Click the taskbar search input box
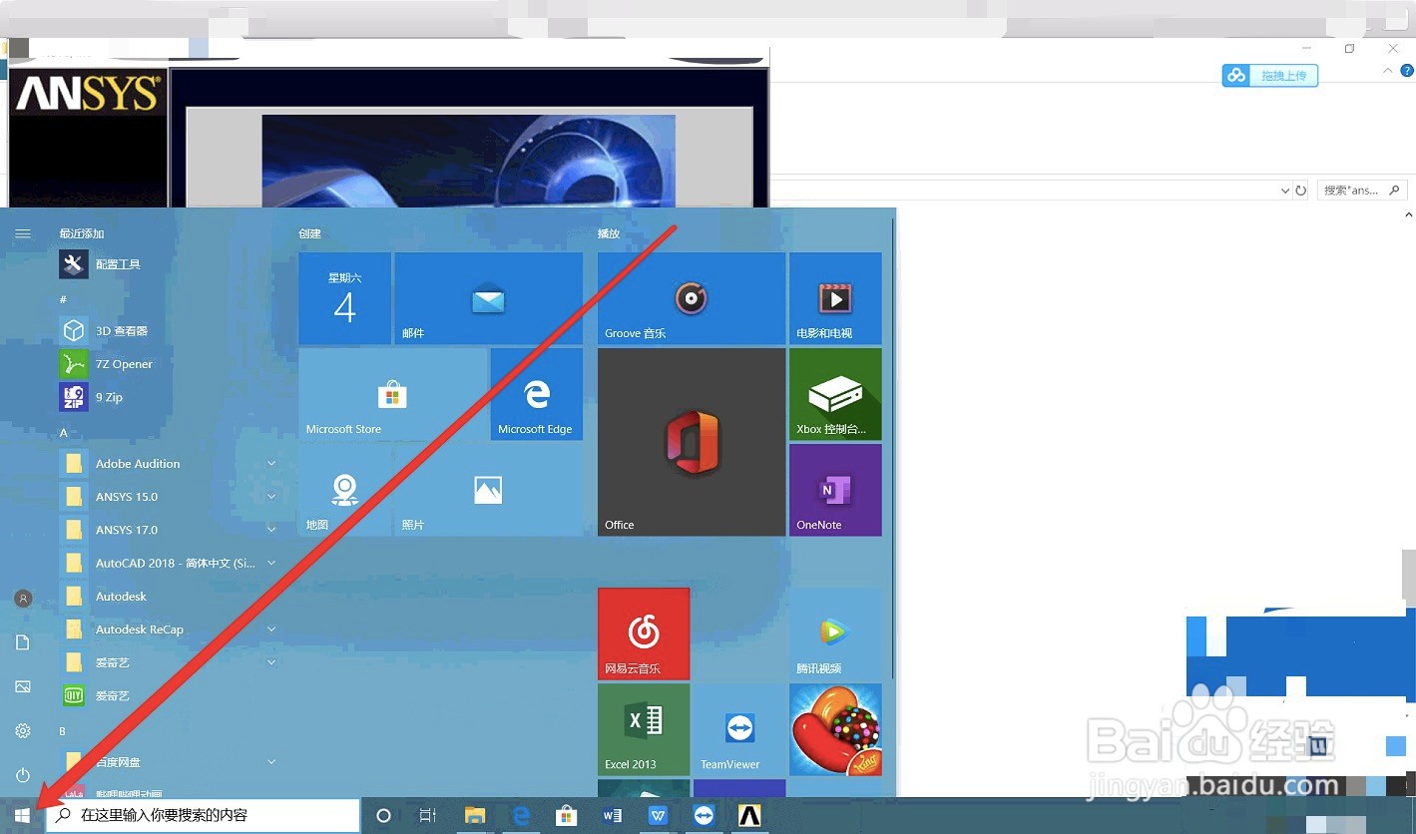1416x834 pixels. (203, 815)
